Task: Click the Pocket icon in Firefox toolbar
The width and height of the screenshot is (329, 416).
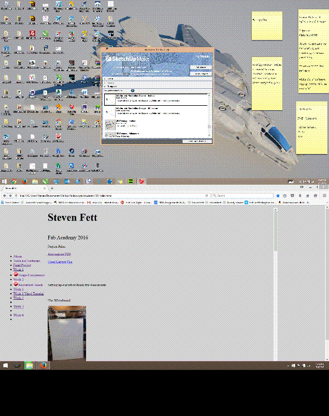Action: click(x=292, y=196)
